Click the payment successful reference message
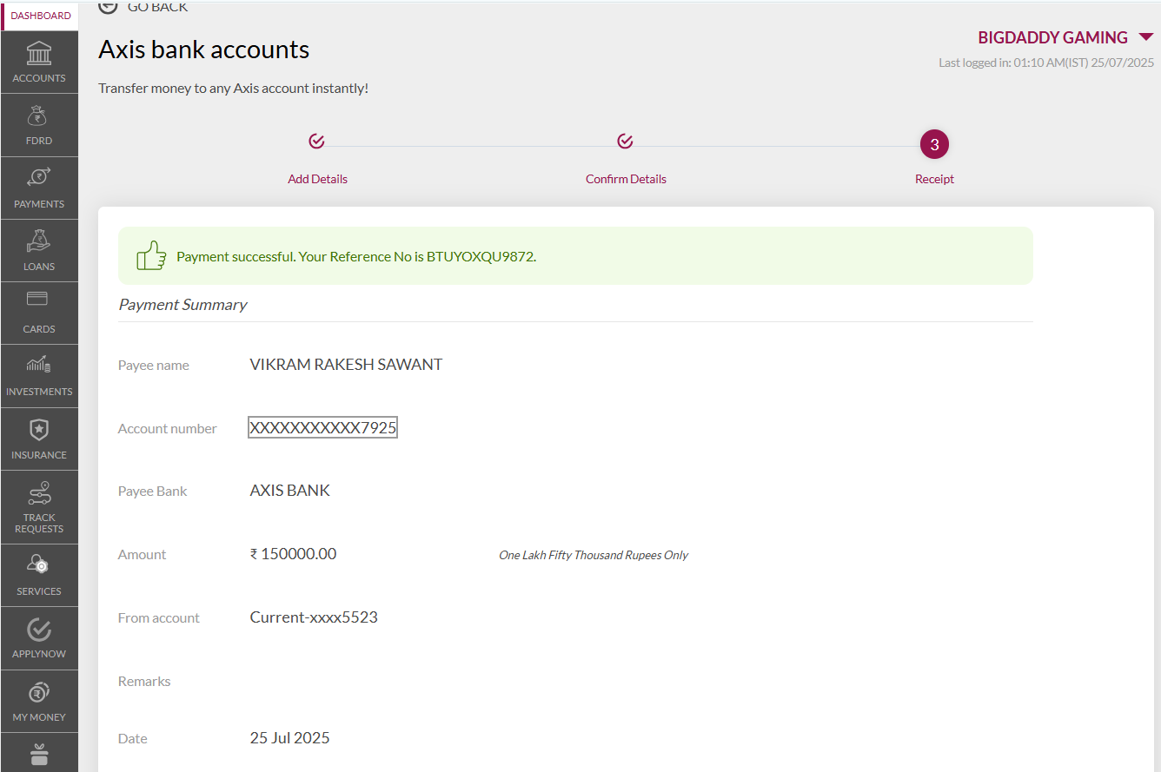Viewport: 1161px width, 772px height. pyautogui.click(x=356, y=257)
